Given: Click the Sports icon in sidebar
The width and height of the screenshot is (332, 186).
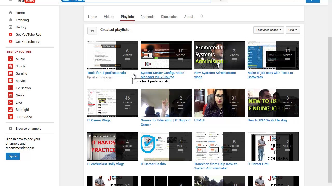Looking at the screenshot, I should [x=10, y=66].
